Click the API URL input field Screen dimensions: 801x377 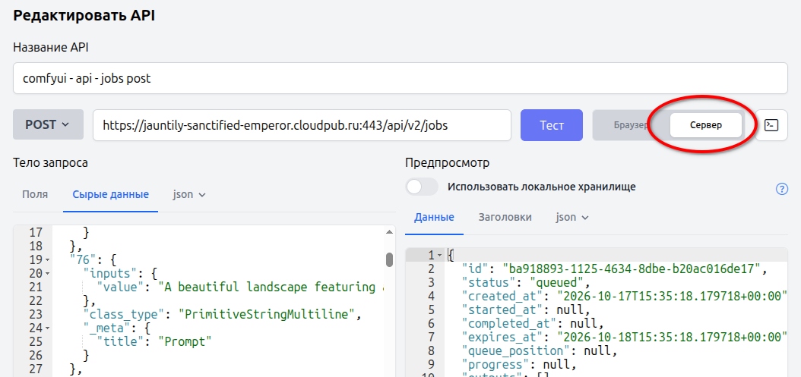[302, 125]
